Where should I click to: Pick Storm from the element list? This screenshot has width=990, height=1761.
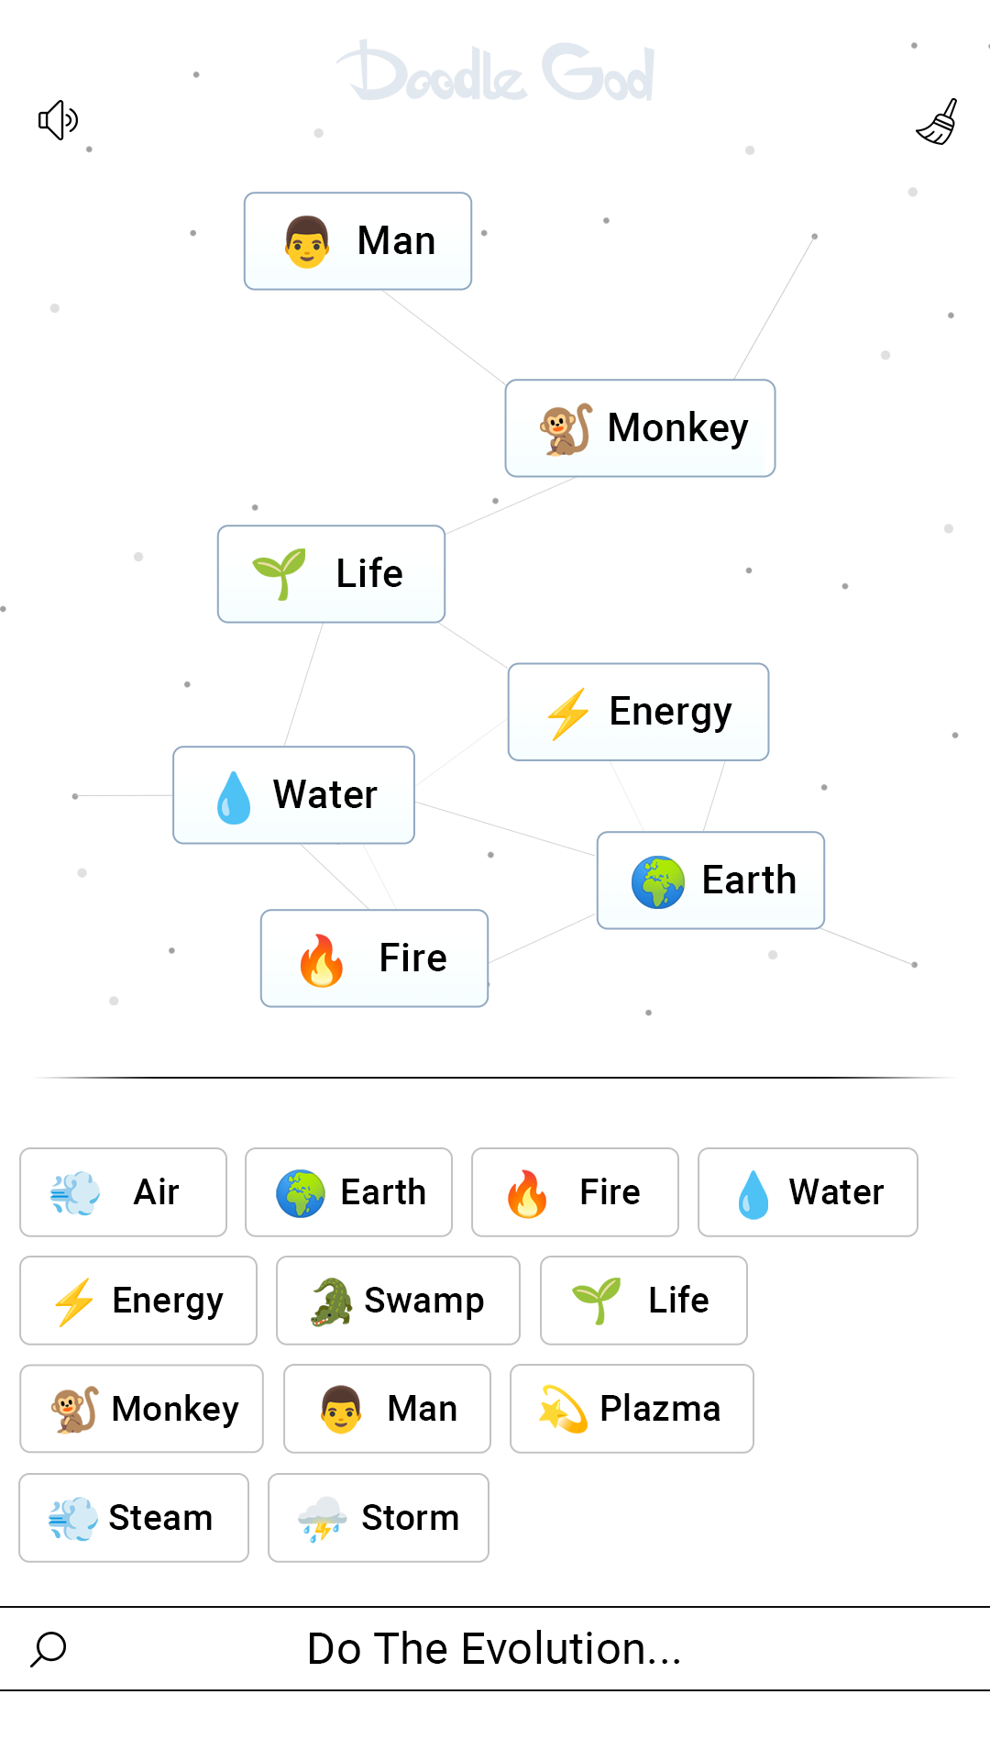[379, 1518]
